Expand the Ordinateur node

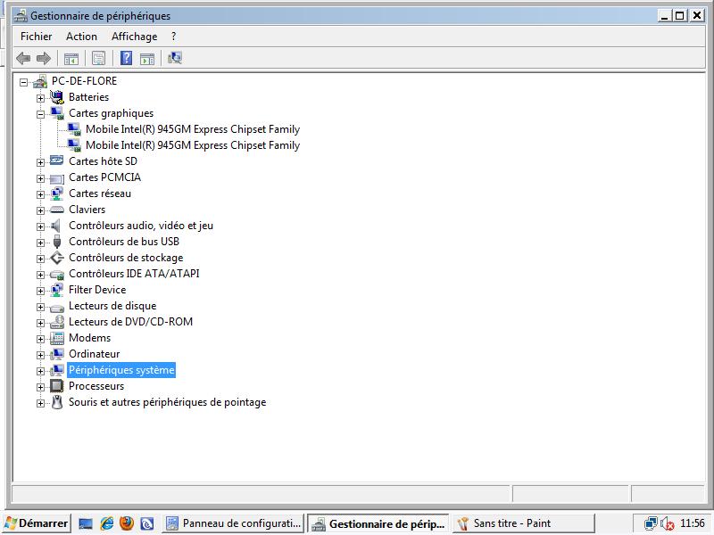pos(40,355)
